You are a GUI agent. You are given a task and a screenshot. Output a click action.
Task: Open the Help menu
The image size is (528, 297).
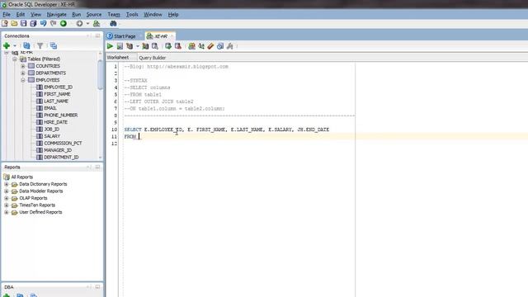173,15
